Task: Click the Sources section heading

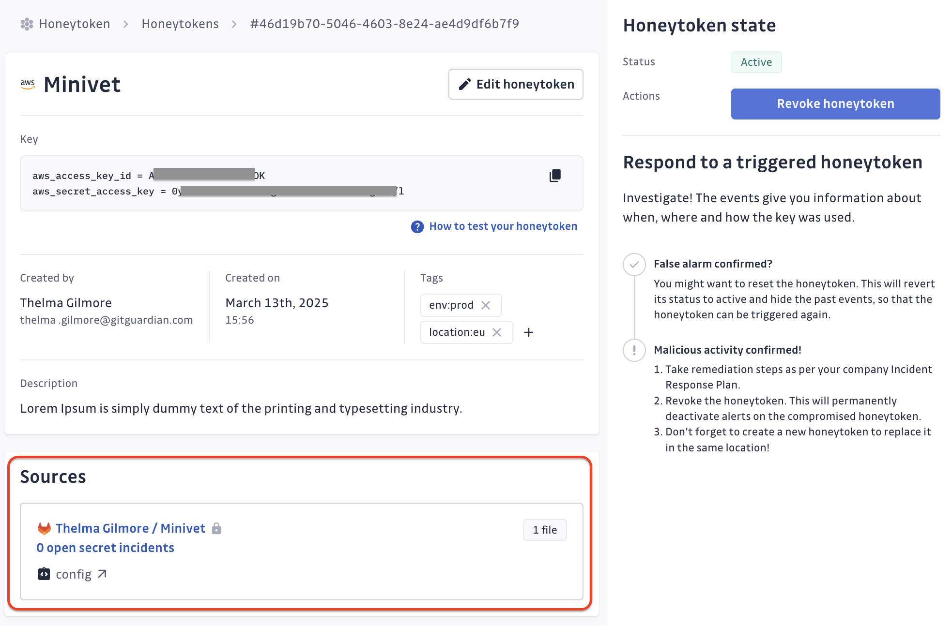Action: pyautogui.click(x=53, y=477)
